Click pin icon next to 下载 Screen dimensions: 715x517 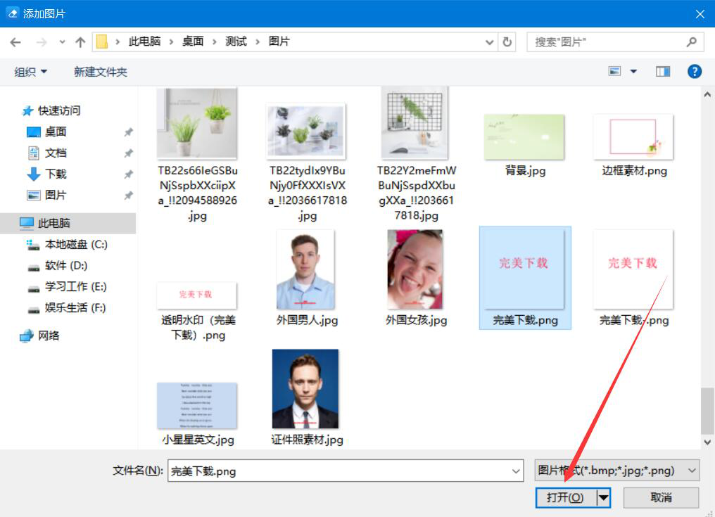click(129, 174)
